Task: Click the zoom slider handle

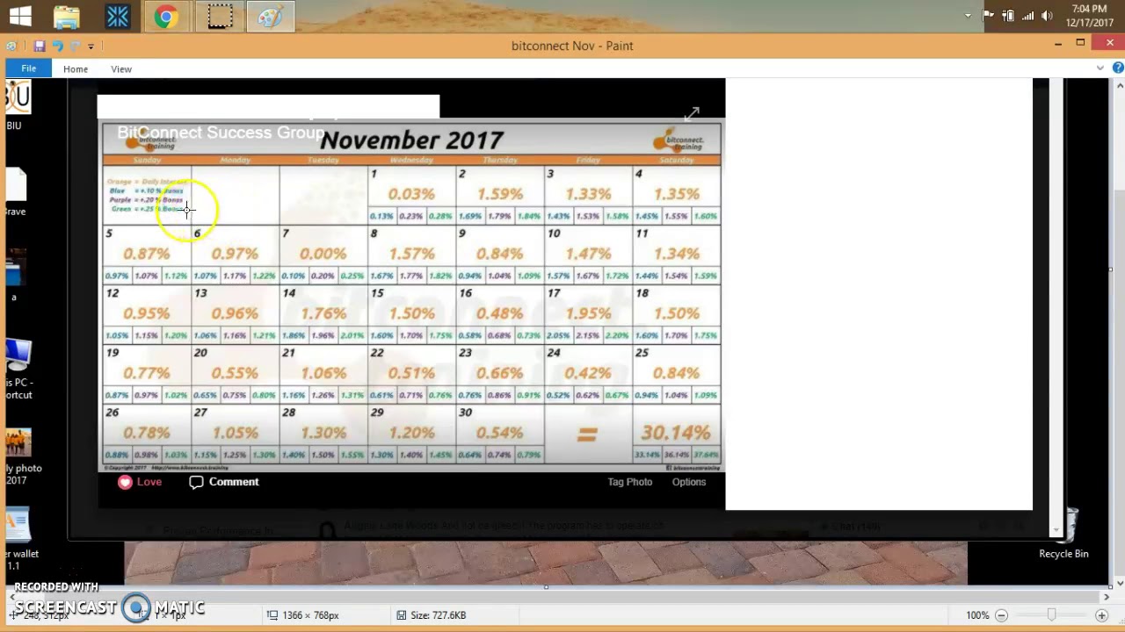Action: (1051, 615)
